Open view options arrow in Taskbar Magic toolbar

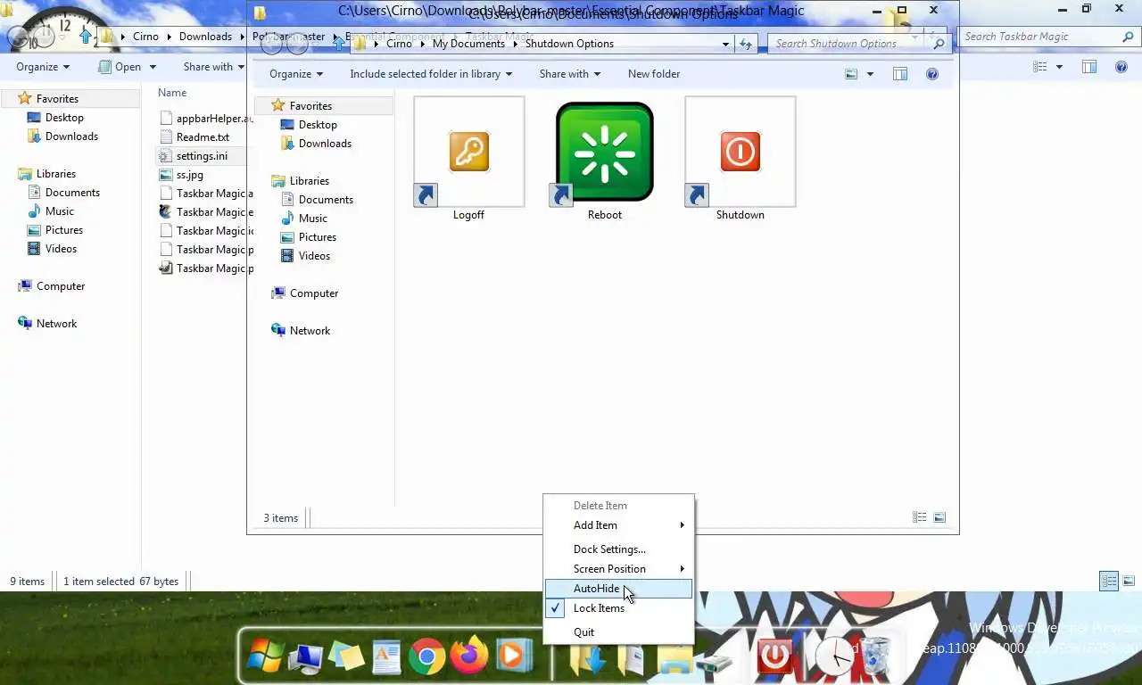point(1059,67)
